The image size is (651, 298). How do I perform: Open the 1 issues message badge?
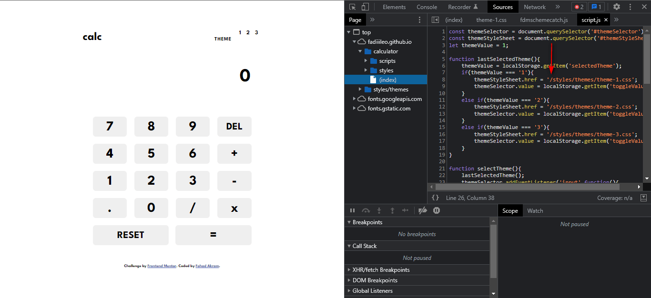point(596,7)
